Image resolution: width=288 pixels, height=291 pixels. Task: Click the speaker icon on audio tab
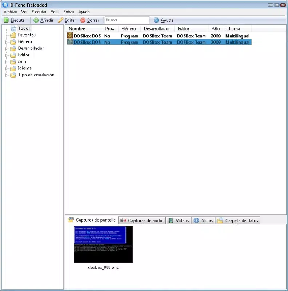tap(123, 220)
